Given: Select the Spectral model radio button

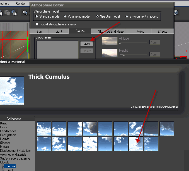Looking at the screenshot, I should (x=97, y=16).
